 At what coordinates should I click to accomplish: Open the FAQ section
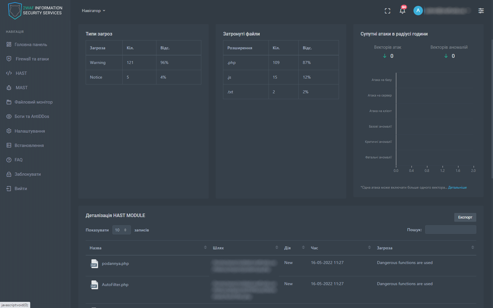coord(18,160)
